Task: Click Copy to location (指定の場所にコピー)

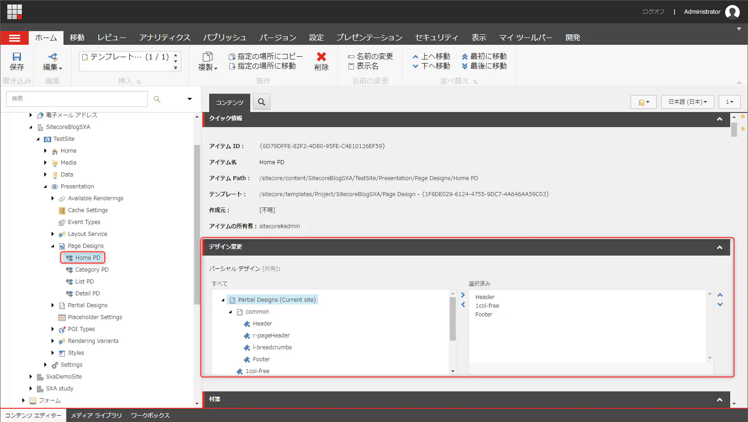Action: point(266,56)
